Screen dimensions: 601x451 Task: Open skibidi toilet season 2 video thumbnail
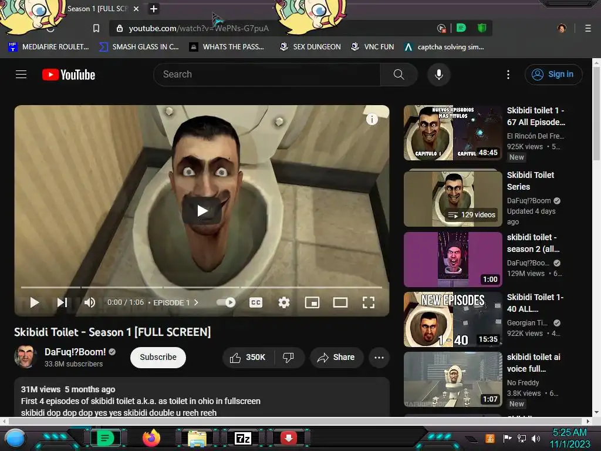(x=453, y=259)
